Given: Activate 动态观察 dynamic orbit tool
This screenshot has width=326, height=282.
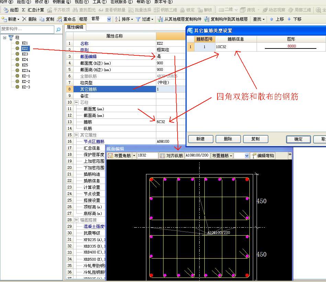Looking at the screenshot, I should click(x=273, y=10).
